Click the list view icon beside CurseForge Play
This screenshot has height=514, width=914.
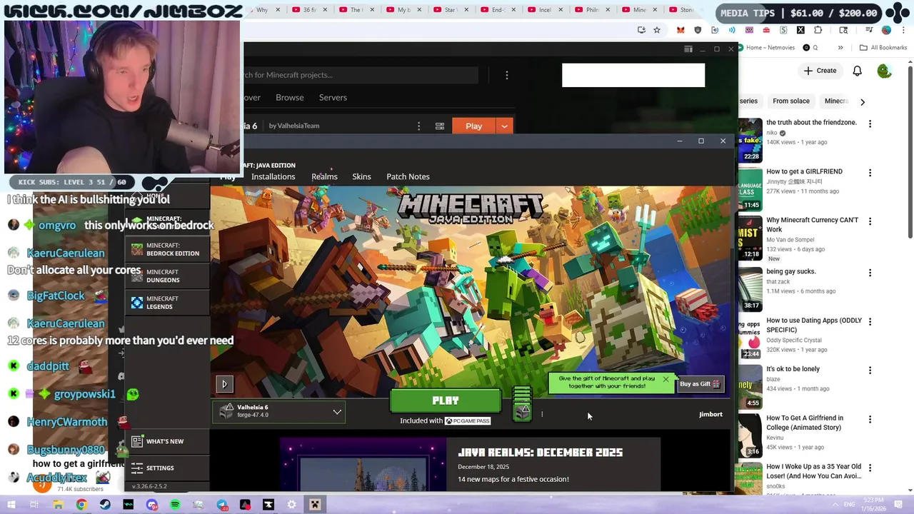tap(440, 126)
